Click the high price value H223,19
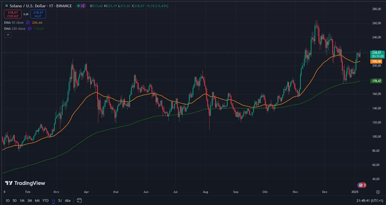 point(110,6)
